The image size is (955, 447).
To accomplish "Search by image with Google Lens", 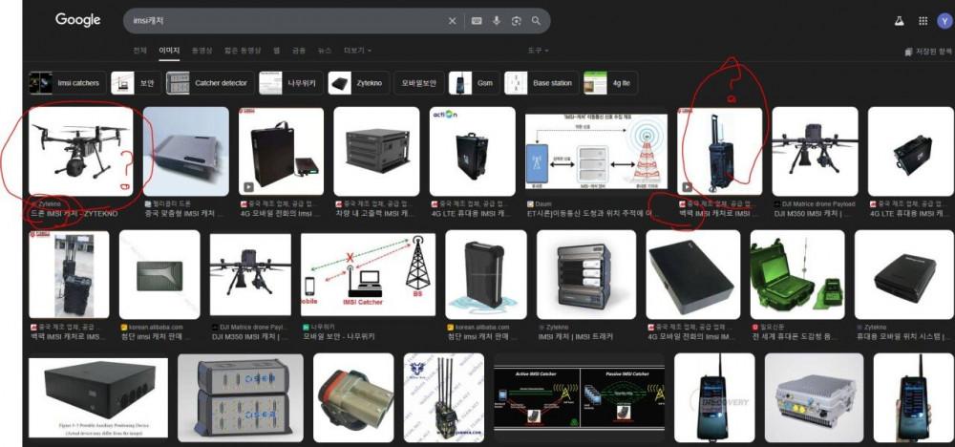I will pyautogui.click(x=517, y=21).
